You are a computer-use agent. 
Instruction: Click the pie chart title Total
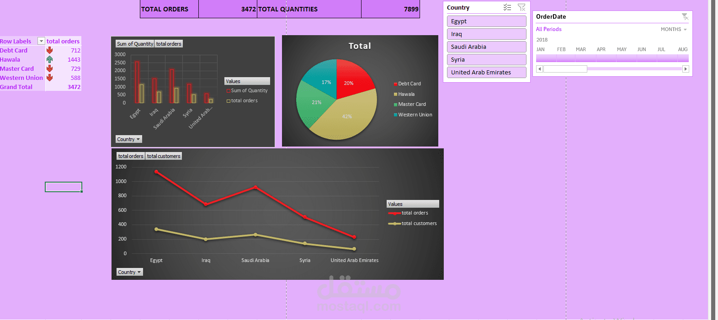coord(360,46)
